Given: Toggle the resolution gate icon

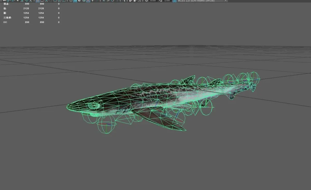Looking at the screenshot, I should tap(46, 1).
